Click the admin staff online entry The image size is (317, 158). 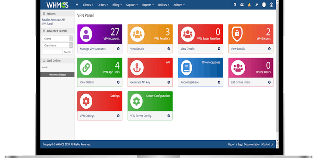tap(45, 67)
